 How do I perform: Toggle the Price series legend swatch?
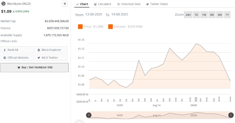[80, 27]
